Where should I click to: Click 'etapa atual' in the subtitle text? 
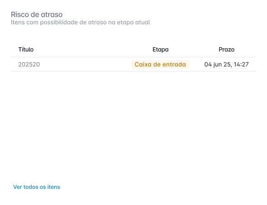pos(133,22)
